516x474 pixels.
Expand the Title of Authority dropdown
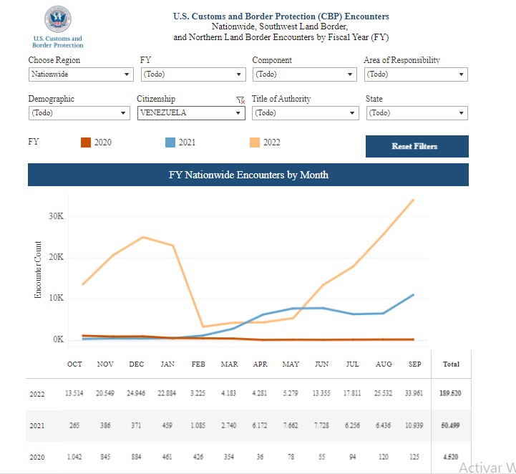(x=305, y=113)
